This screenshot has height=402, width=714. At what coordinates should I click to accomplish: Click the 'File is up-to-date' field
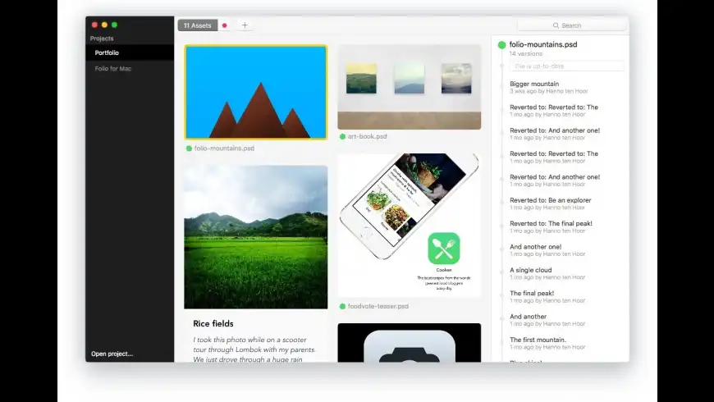click(x=567, y=66)
